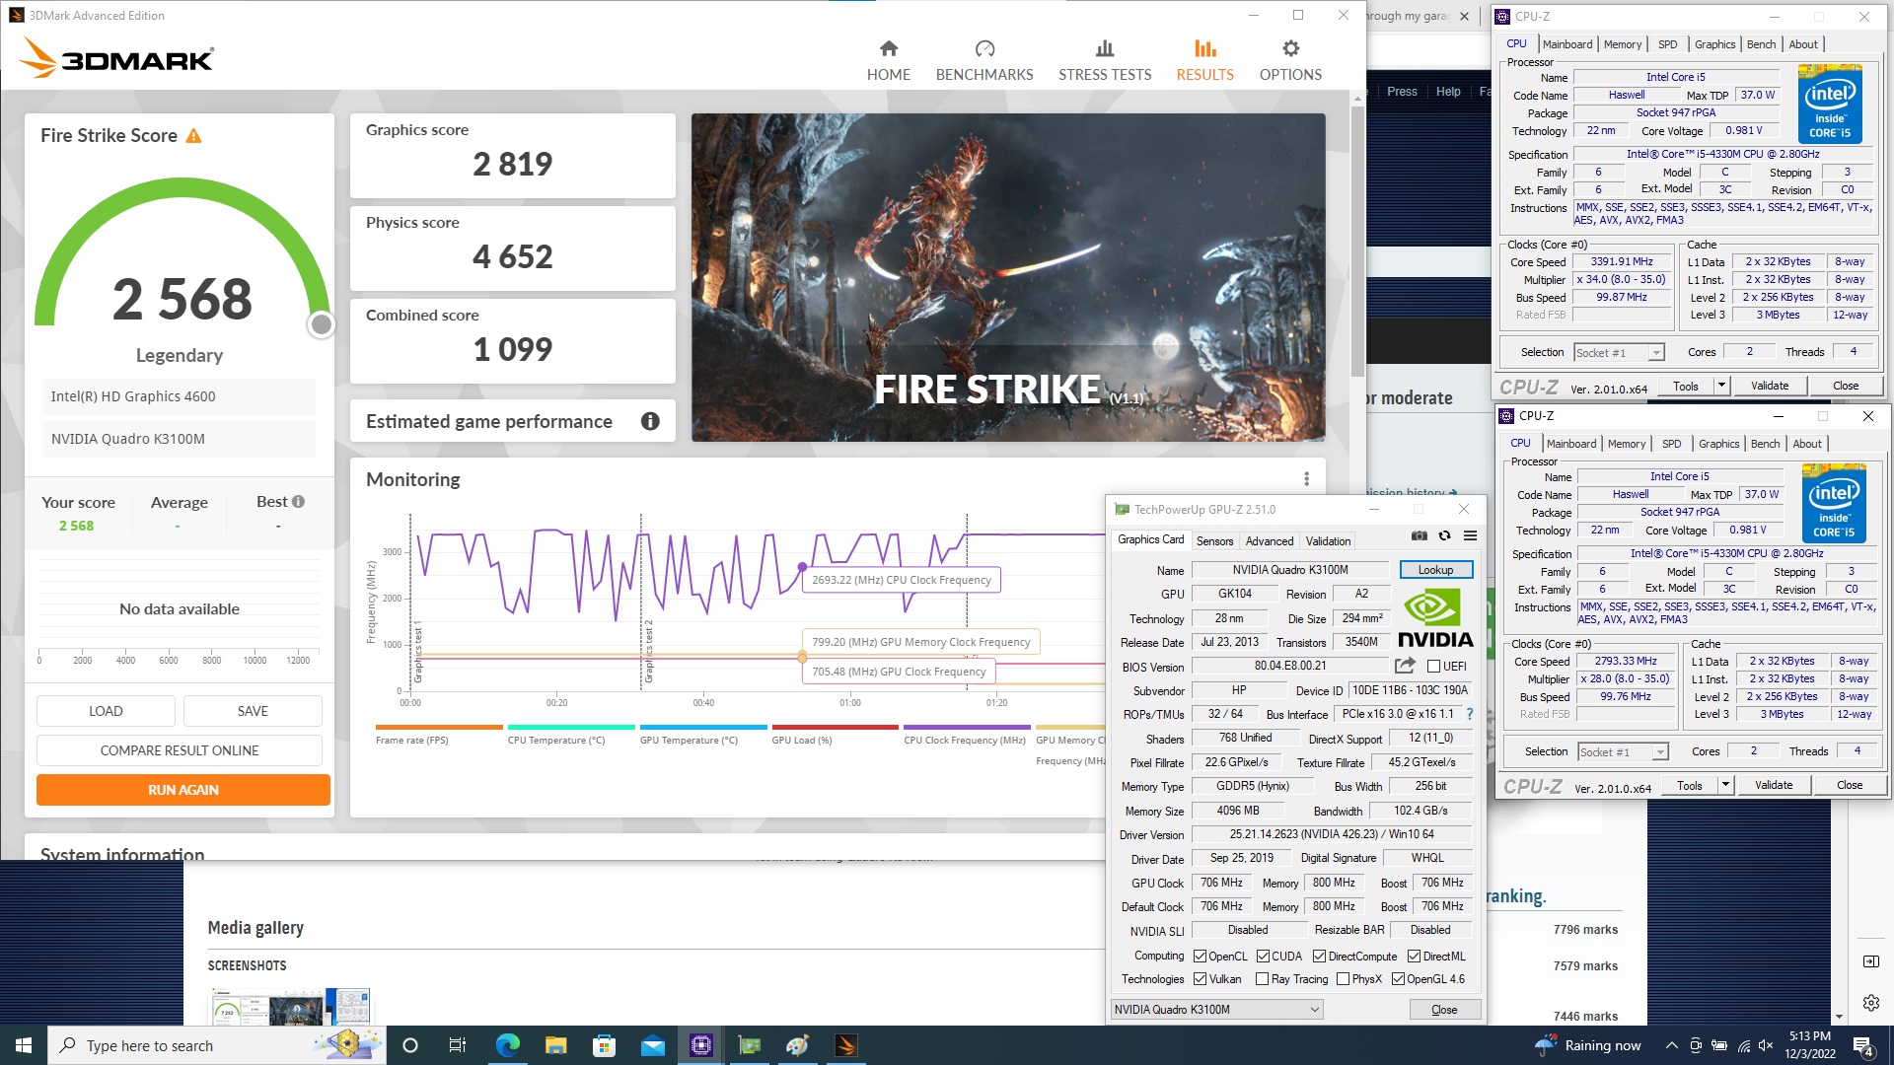The image size is (1894, 1065).
Task: Open File Explorer from the taskbar
Action: [555, 1045]
